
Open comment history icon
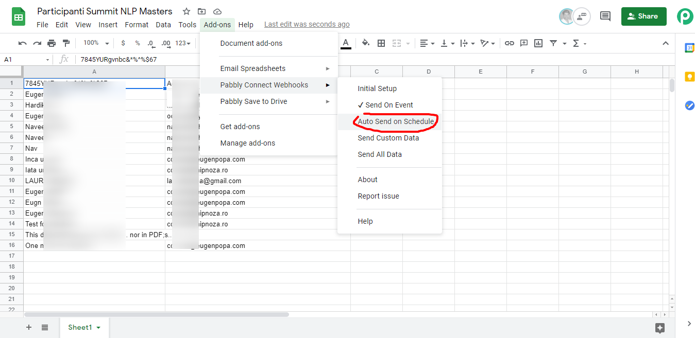tap(605, 16)
